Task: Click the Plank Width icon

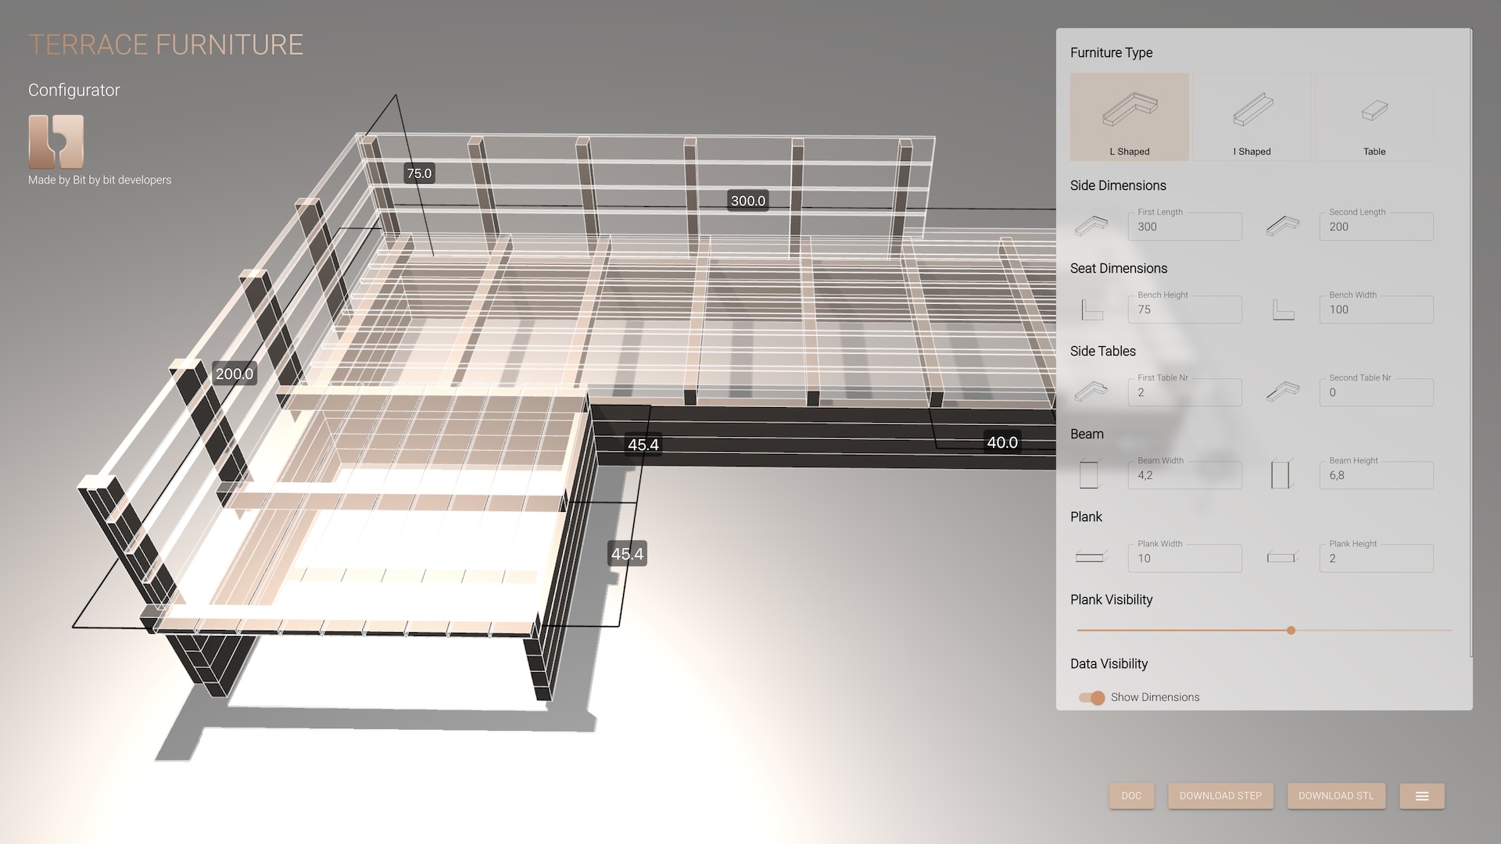Action: click(x=1091, y=557)
